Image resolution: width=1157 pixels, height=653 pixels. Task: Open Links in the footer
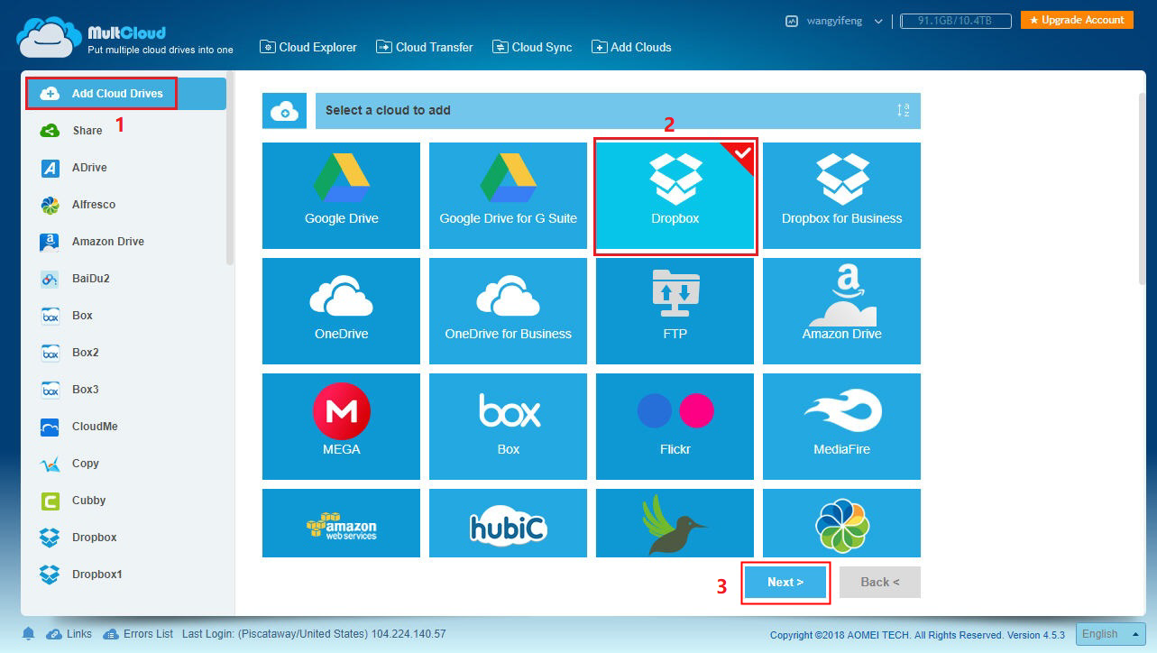[x=69, y=634]
